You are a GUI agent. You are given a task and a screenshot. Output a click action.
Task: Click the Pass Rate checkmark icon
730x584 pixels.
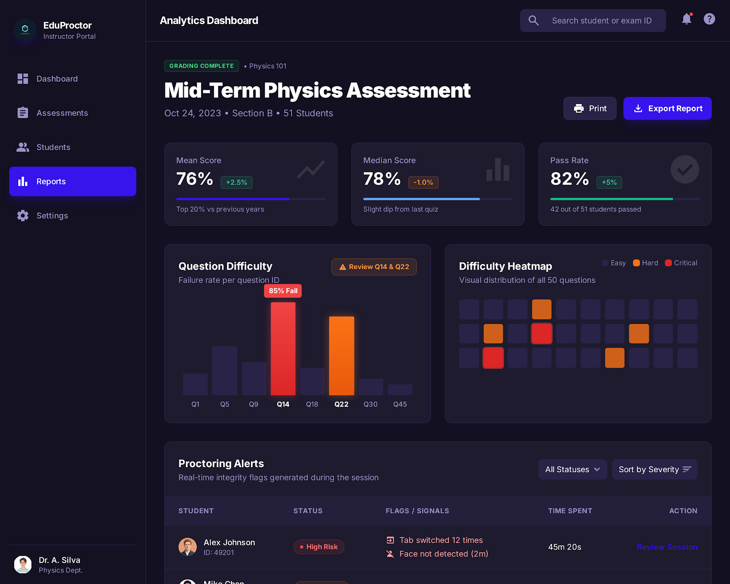pos(684,170)
